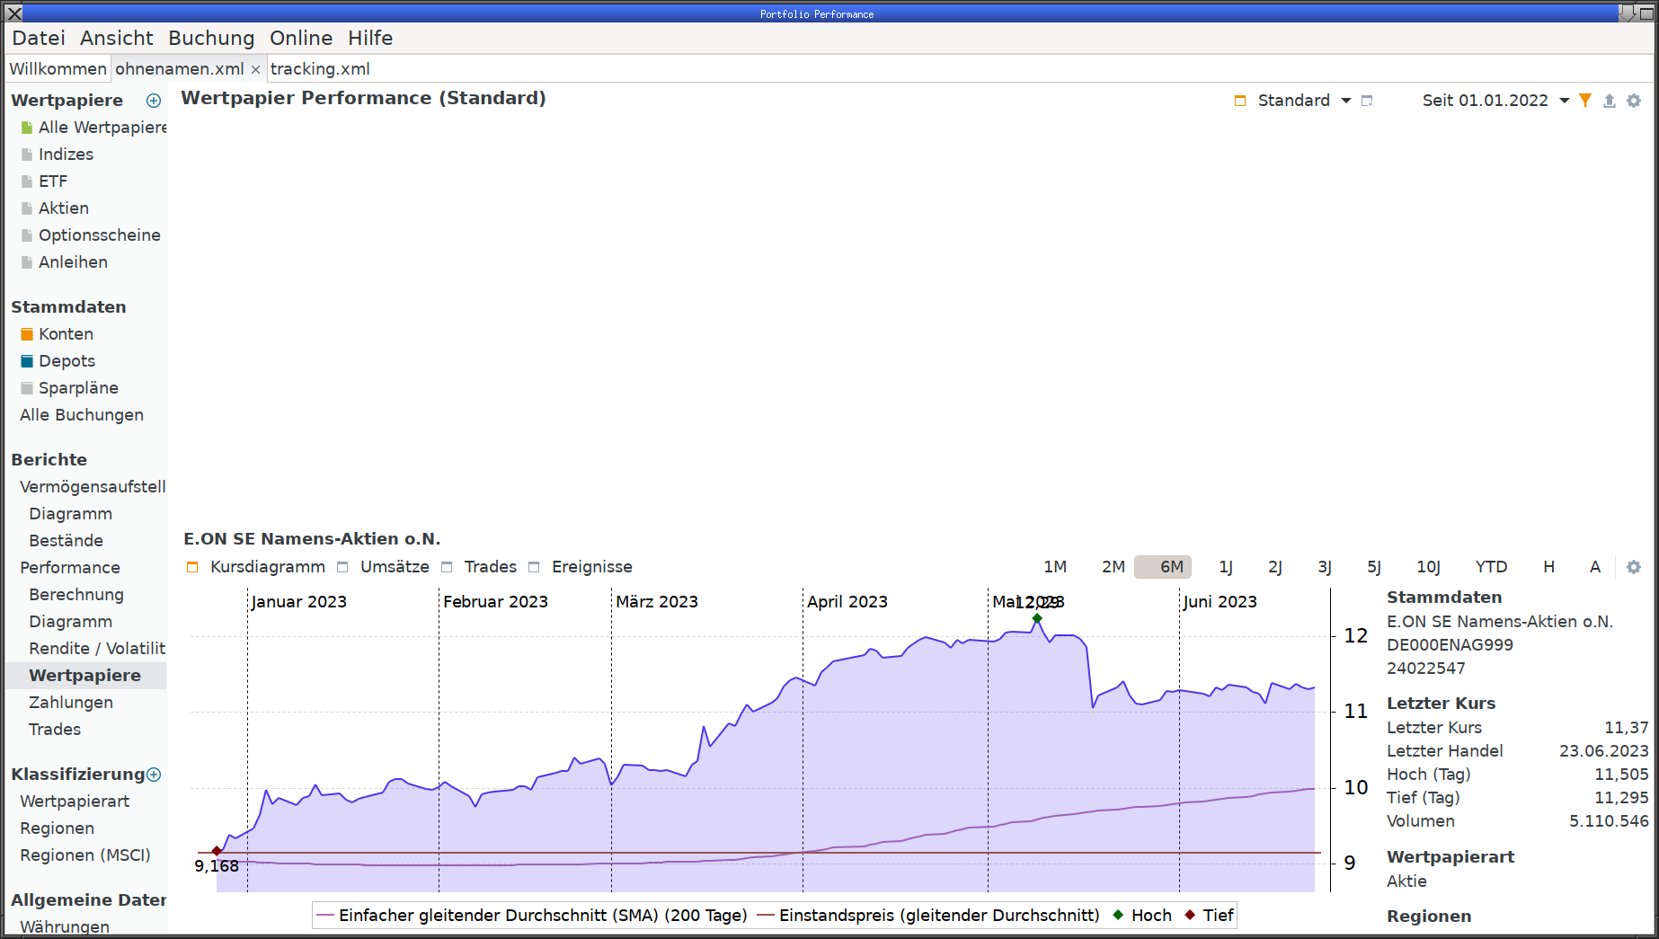Image resolution: width=1659 pixels, height=939 pixels.
Task: Open the Standard view dropdown
Action: (x=1345, y=101)
